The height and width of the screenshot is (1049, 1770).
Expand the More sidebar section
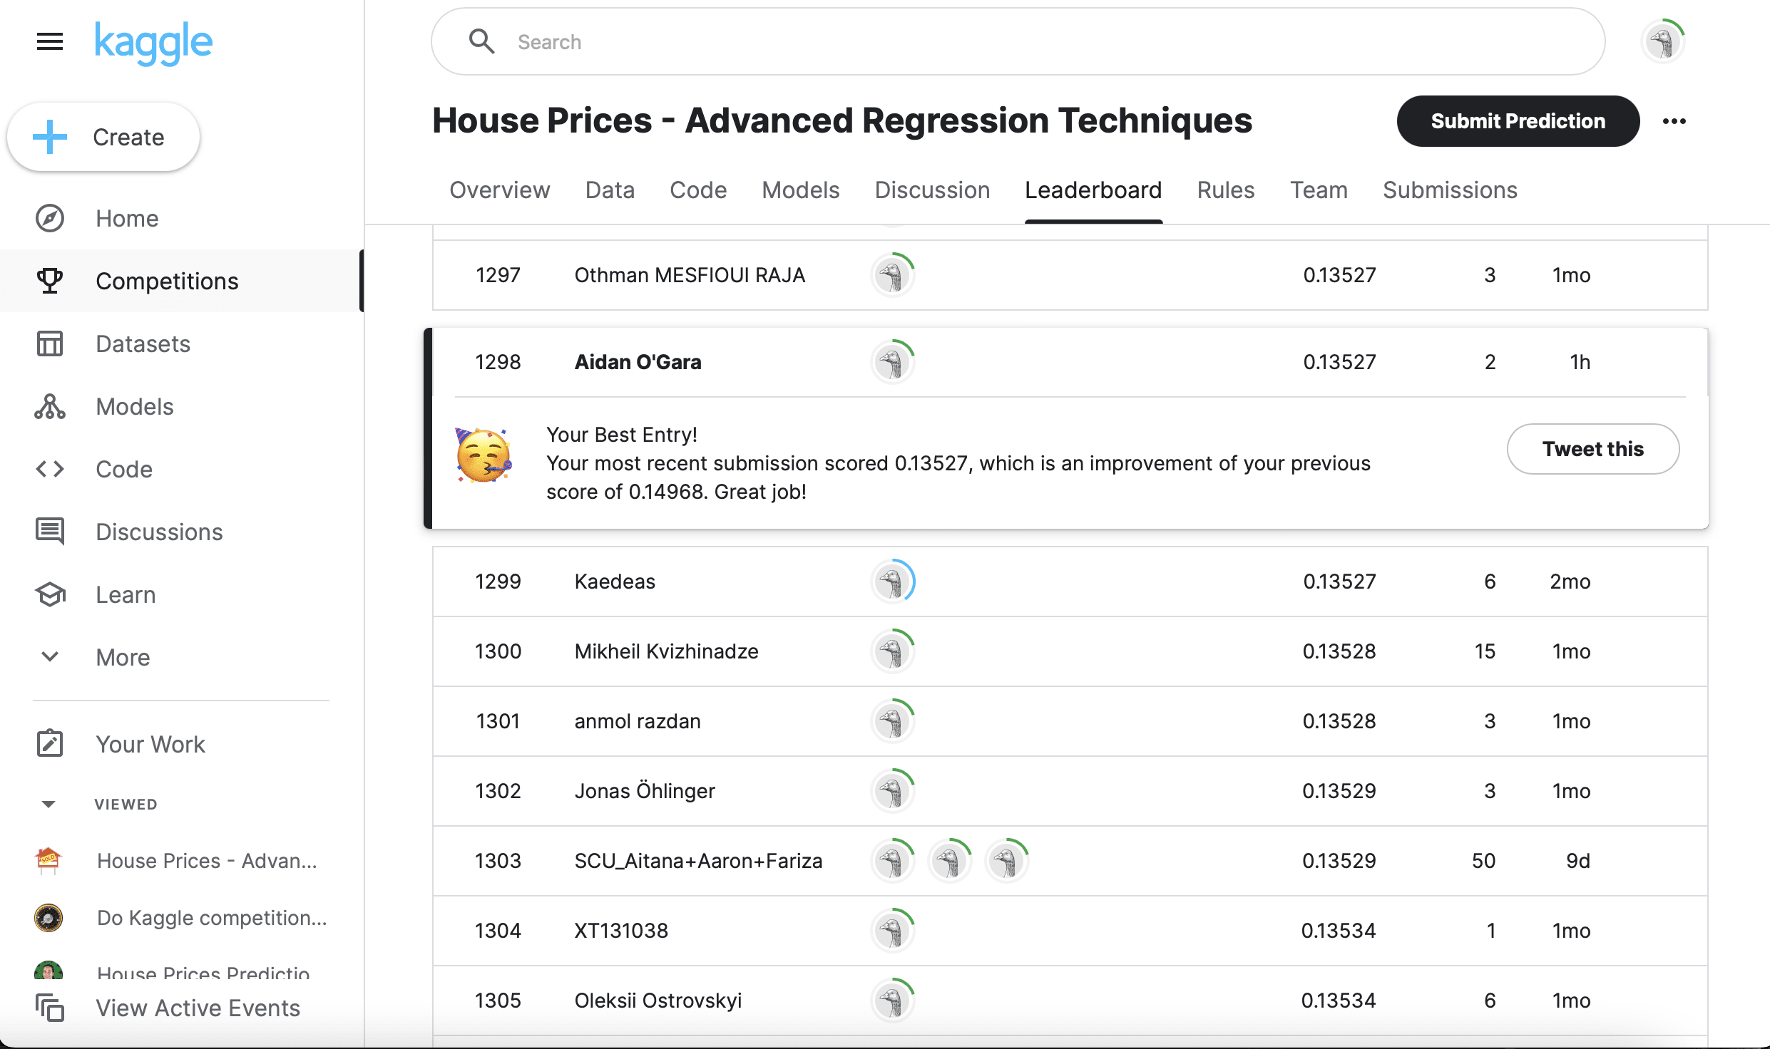pyautogui.click(x=48, y=656)
